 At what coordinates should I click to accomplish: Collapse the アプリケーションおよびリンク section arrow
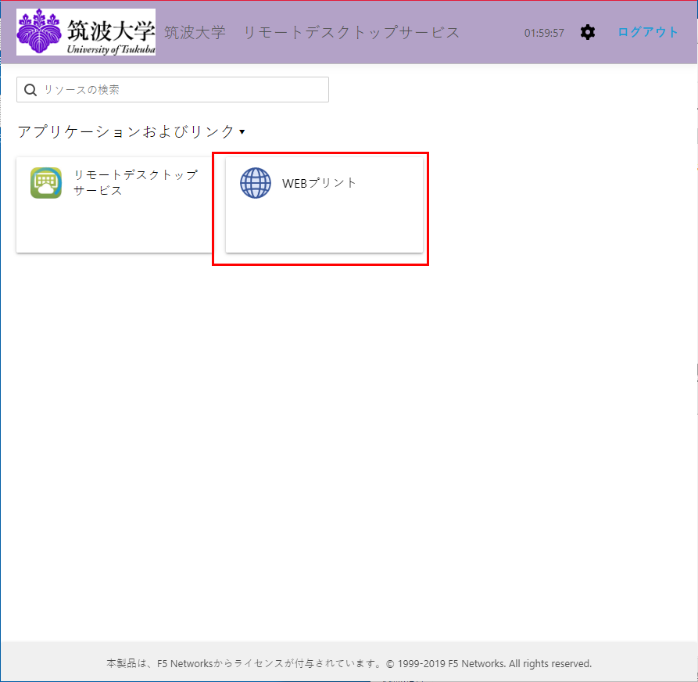coord(242,132)
